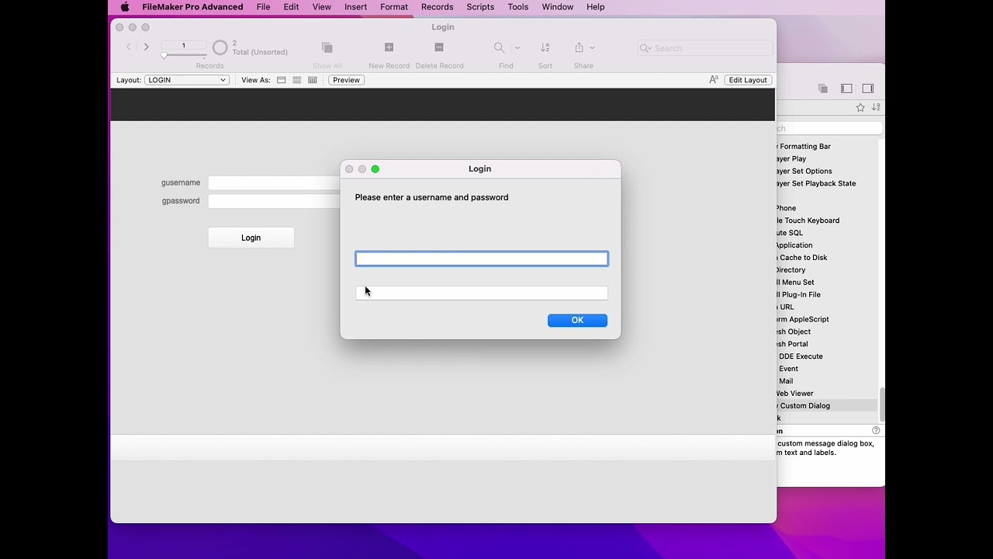Open the Format menu
Viewport: 993px width, 559px height.
click(394, 7)
